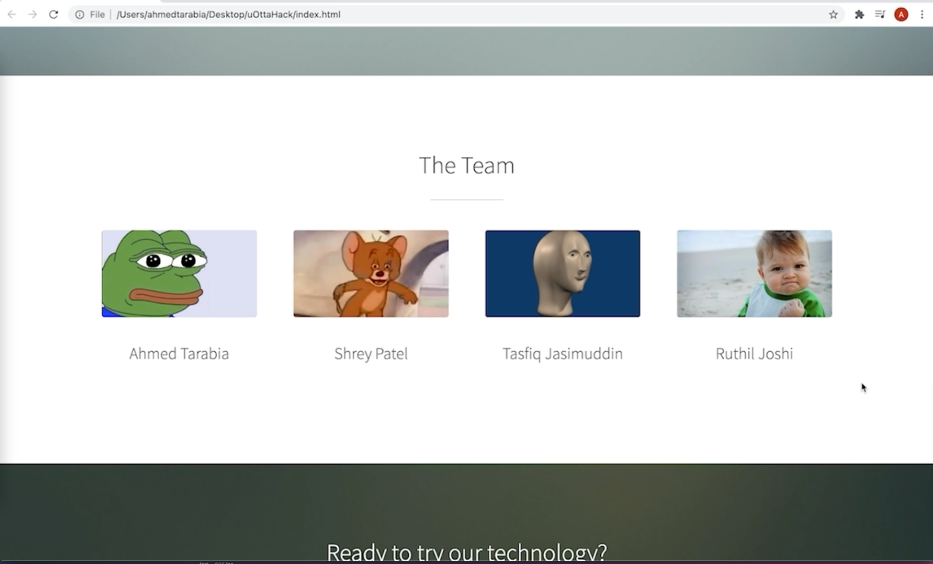The width and height of the screenshot is (933, 564).
Task: Click the name Tasfiq Jasimuddin
Action: coord(563,354)
